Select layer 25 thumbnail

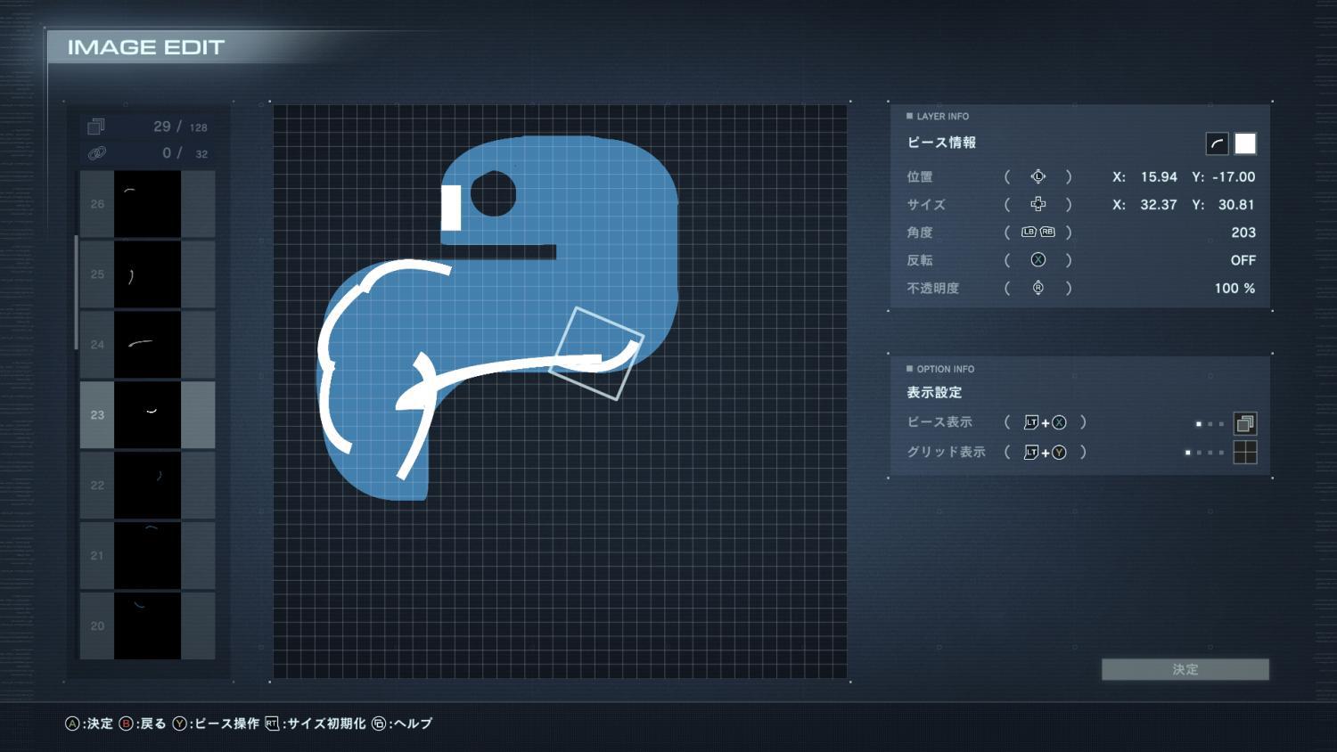147,274
